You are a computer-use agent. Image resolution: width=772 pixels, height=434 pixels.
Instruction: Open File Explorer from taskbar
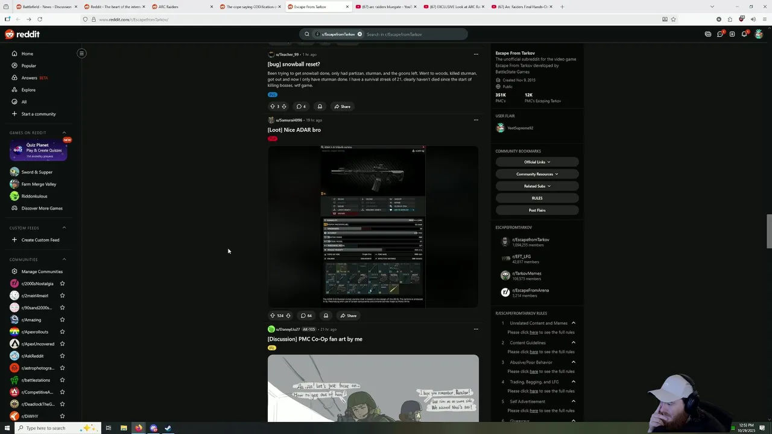click(124, 428)
